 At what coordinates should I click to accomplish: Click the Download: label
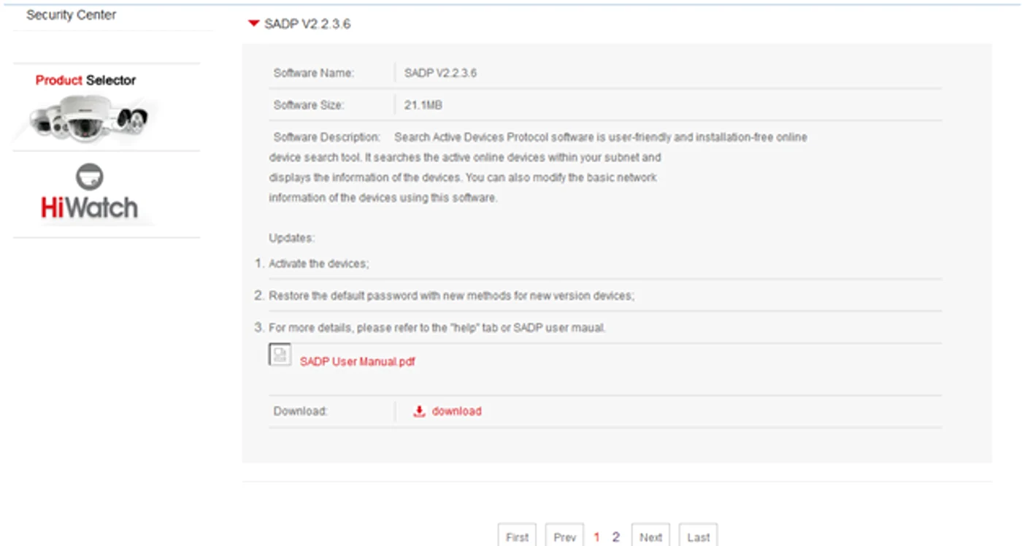(x=301, y=411)
